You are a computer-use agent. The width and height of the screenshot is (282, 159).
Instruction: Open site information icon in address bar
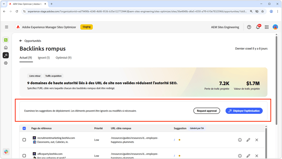(x=24, y=11)
